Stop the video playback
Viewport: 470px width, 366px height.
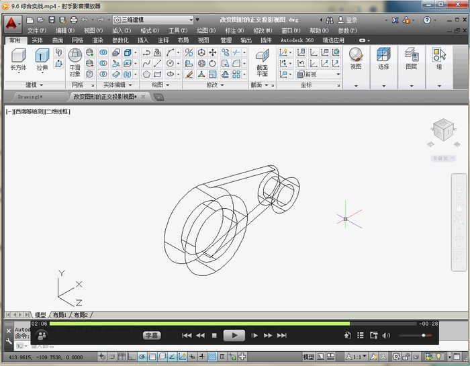tap(214, 335)
